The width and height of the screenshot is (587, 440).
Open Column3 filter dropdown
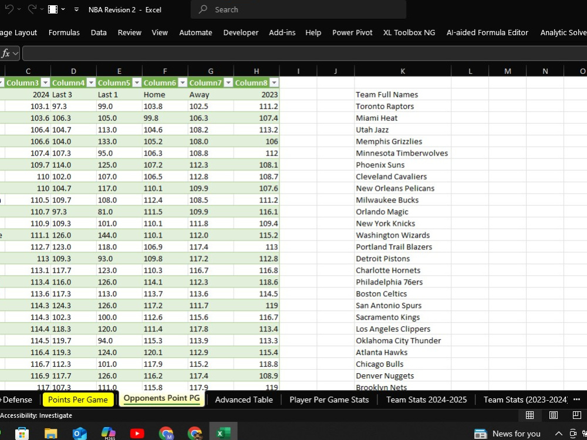[x=45, y=83]
